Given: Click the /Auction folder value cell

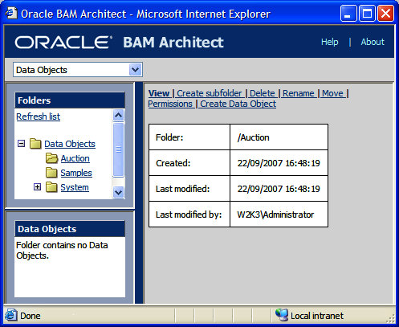Looking at the screenshot, I should [279, 137].
